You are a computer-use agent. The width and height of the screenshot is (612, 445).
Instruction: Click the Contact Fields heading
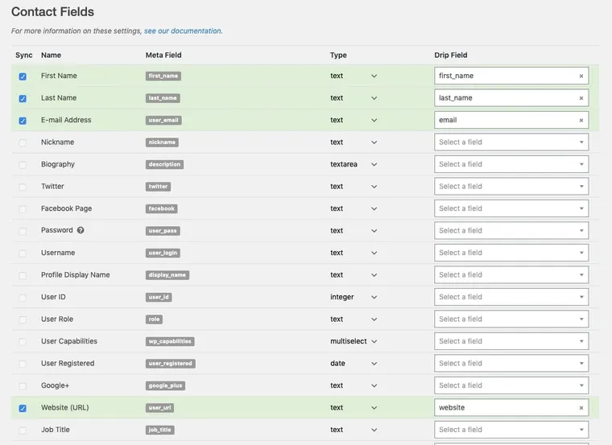pos(52,12)
